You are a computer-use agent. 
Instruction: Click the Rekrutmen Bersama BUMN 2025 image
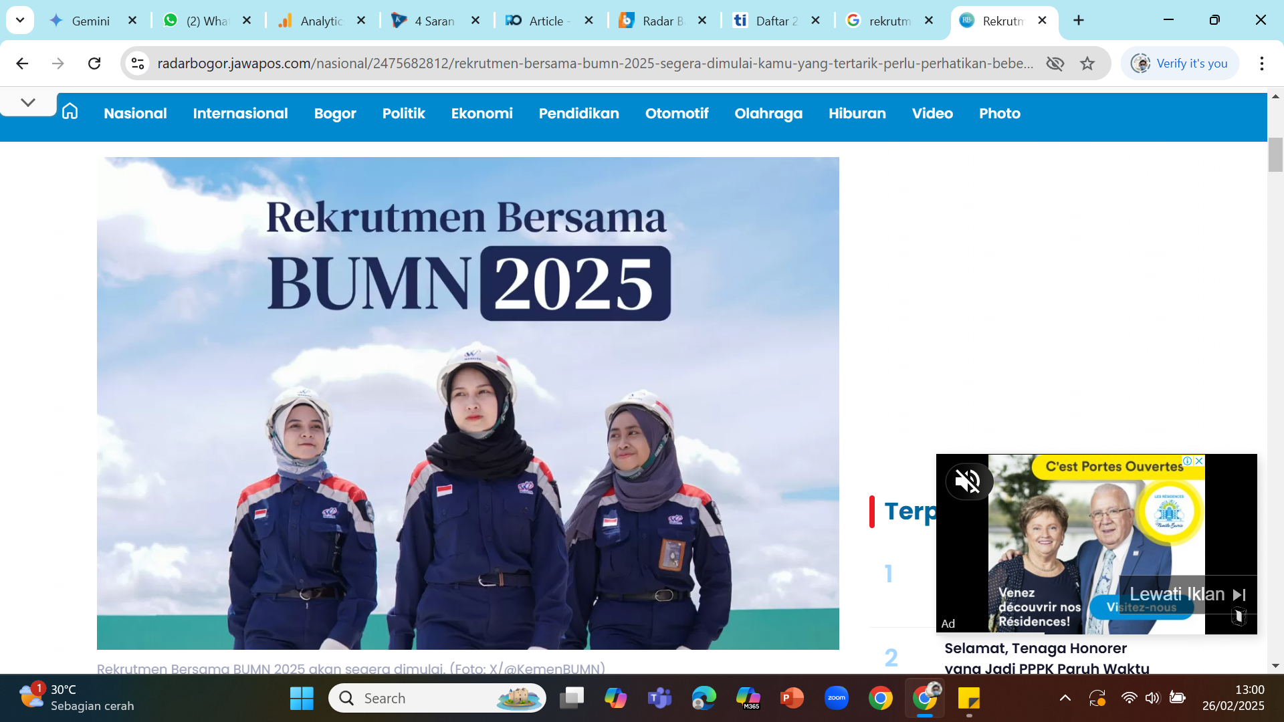coord(467,403)
